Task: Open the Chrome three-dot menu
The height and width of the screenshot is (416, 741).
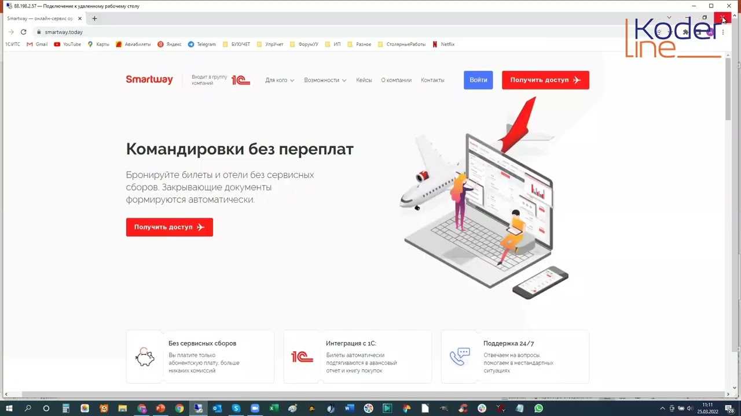Action: [x=723, y=32]
